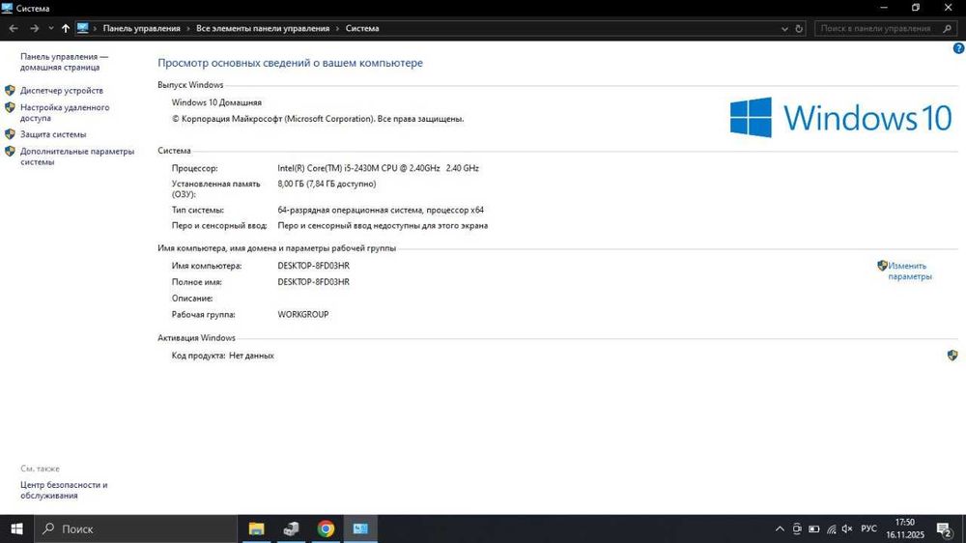The width and height of the screenshot is (966, 543).
Task: Open the second pinned taskbar app
Action: point(291,529)
